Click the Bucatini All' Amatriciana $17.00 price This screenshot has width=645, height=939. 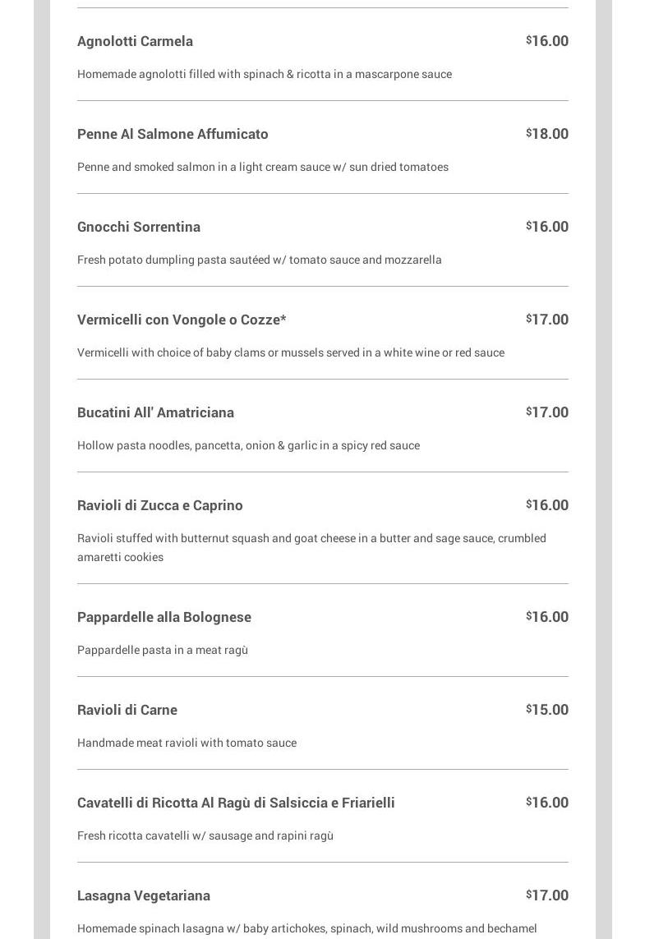pyautogui.click(x=547, y=412)
